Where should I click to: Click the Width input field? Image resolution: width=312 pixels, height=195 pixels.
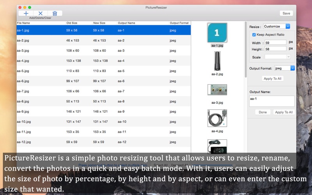[275, 43]
